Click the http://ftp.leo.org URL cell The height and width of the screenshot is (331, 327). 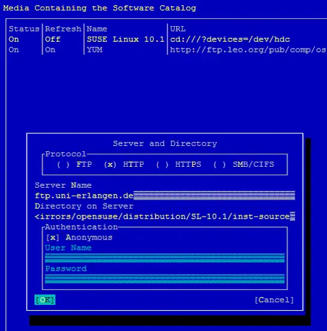click(x=248, y=50)
